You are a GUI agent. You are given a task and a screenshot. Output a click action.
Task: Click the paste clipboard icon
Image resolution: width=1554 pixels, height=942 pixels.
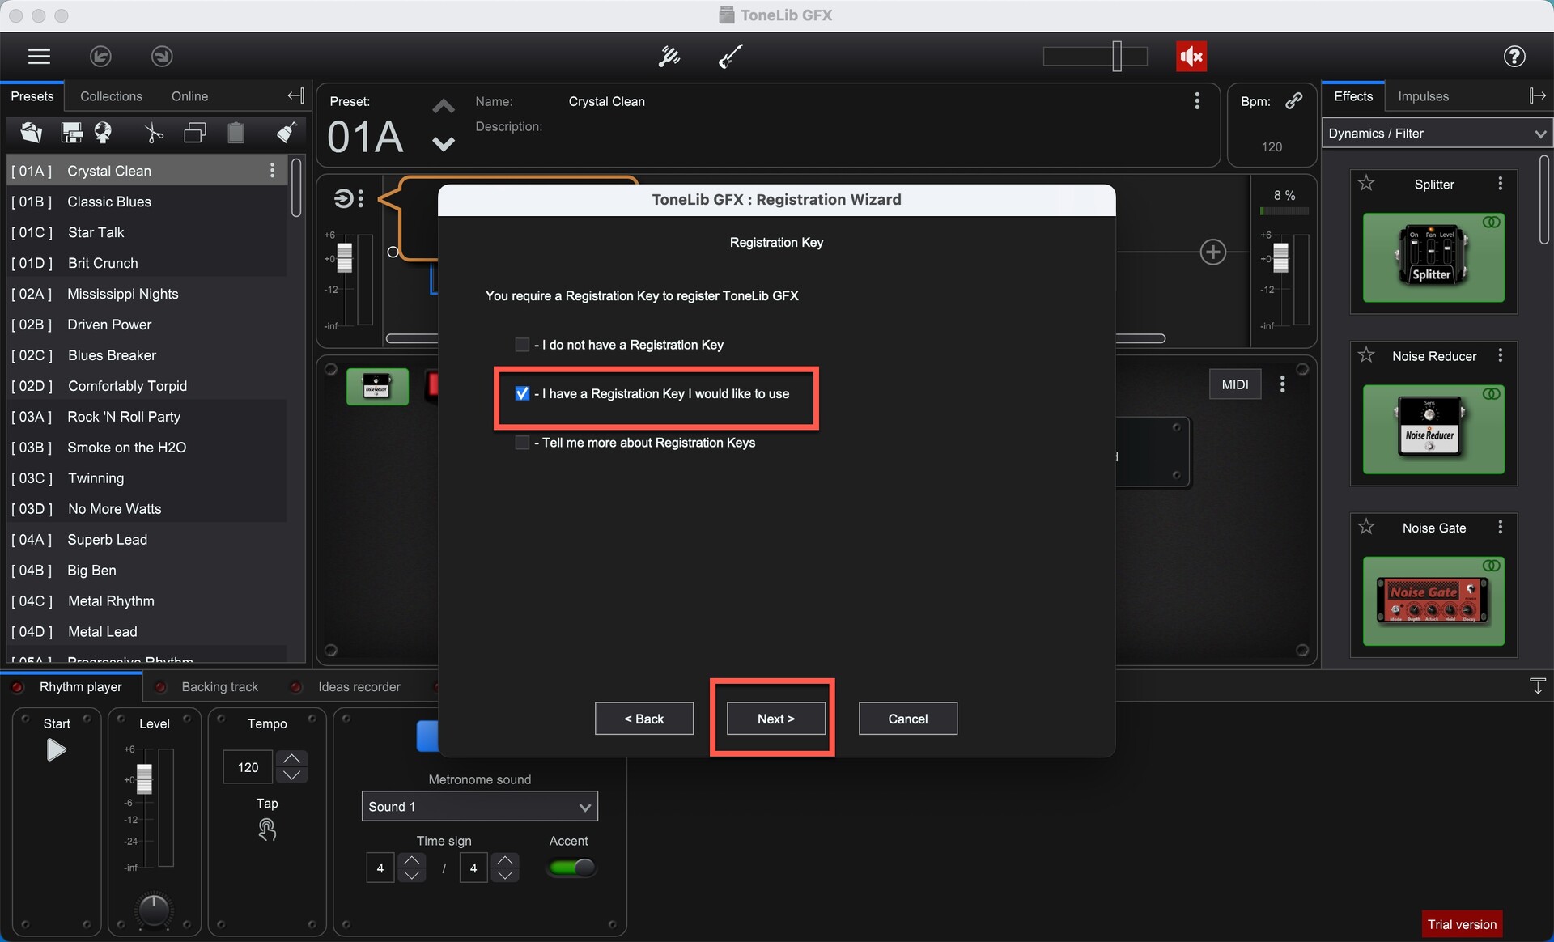click(x=236, y=133)
